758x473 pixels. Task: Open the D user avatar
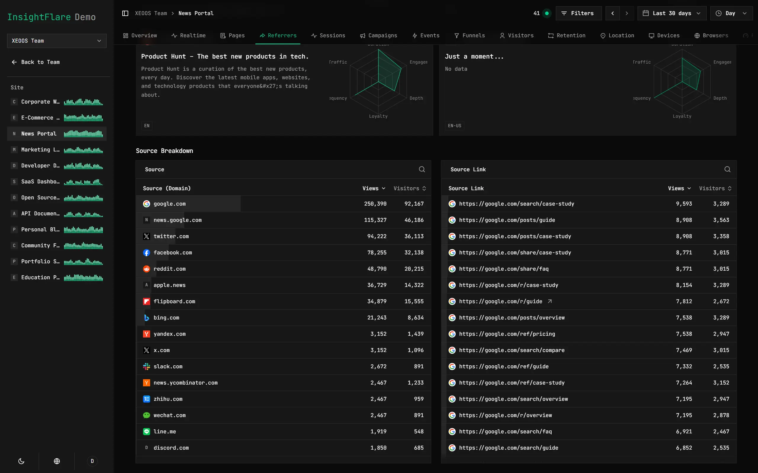[x=92, y=461]
